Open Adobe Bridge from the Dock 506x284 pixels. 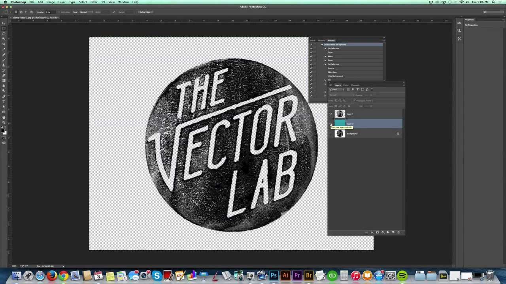tap(309, 276)
